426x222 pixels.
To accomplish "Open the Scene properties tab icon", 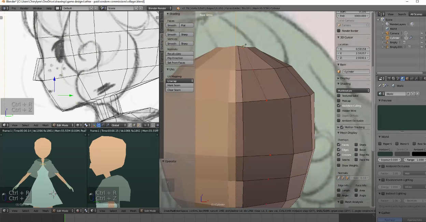I will pos(398,79).
